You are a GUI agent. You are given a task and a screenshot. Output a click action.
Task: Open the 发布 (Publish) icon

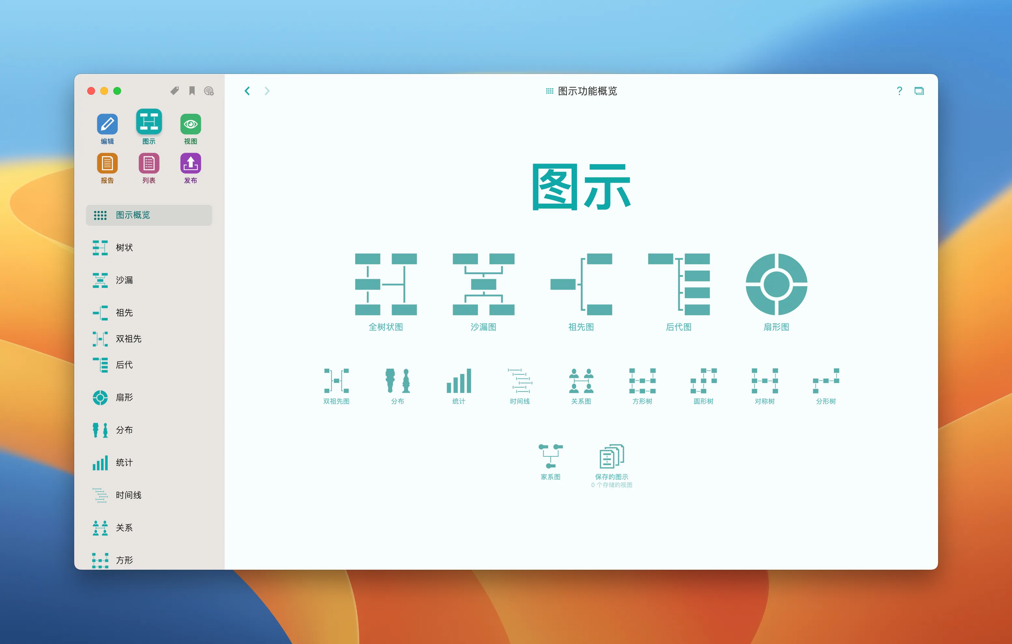[x=190, y=165]
